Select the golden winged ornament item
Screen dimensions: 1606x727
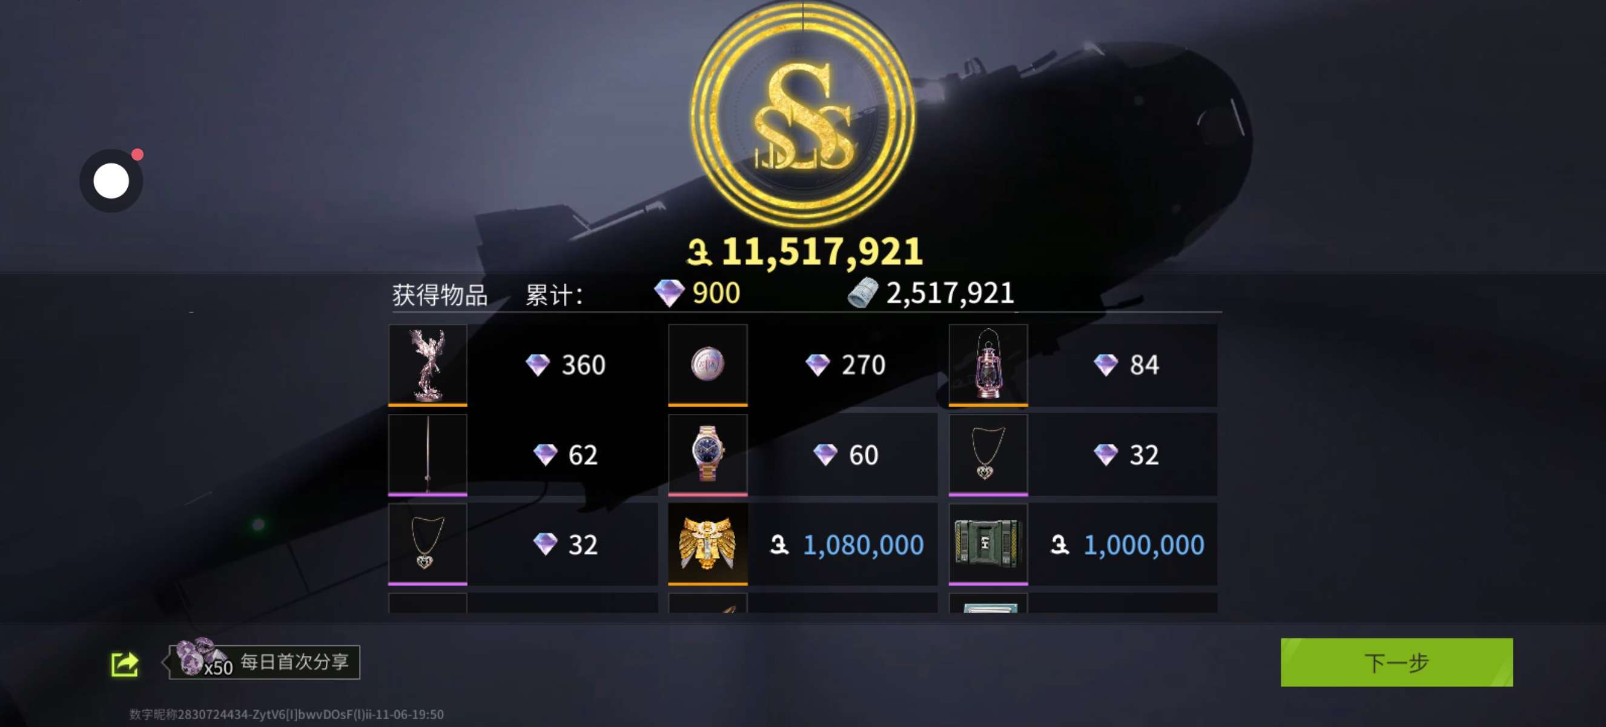click(707, 545)
